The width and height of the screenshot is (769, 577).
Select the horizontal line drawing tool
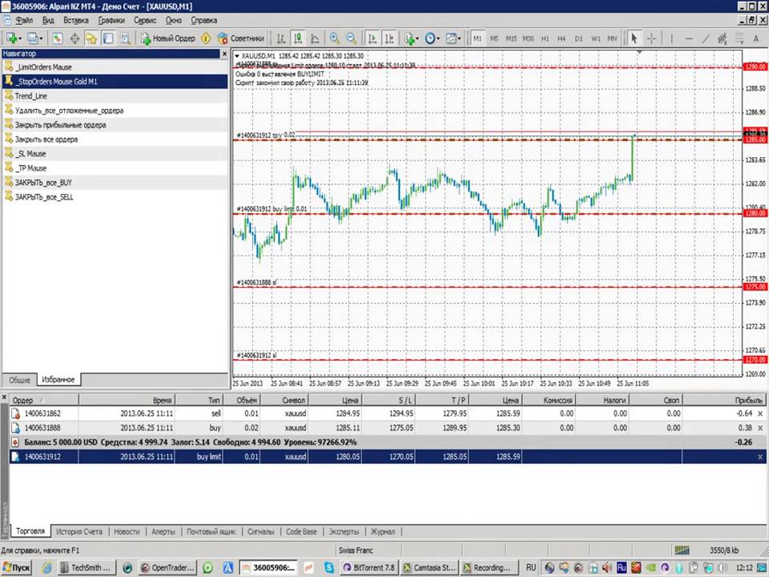click(689, 38)
